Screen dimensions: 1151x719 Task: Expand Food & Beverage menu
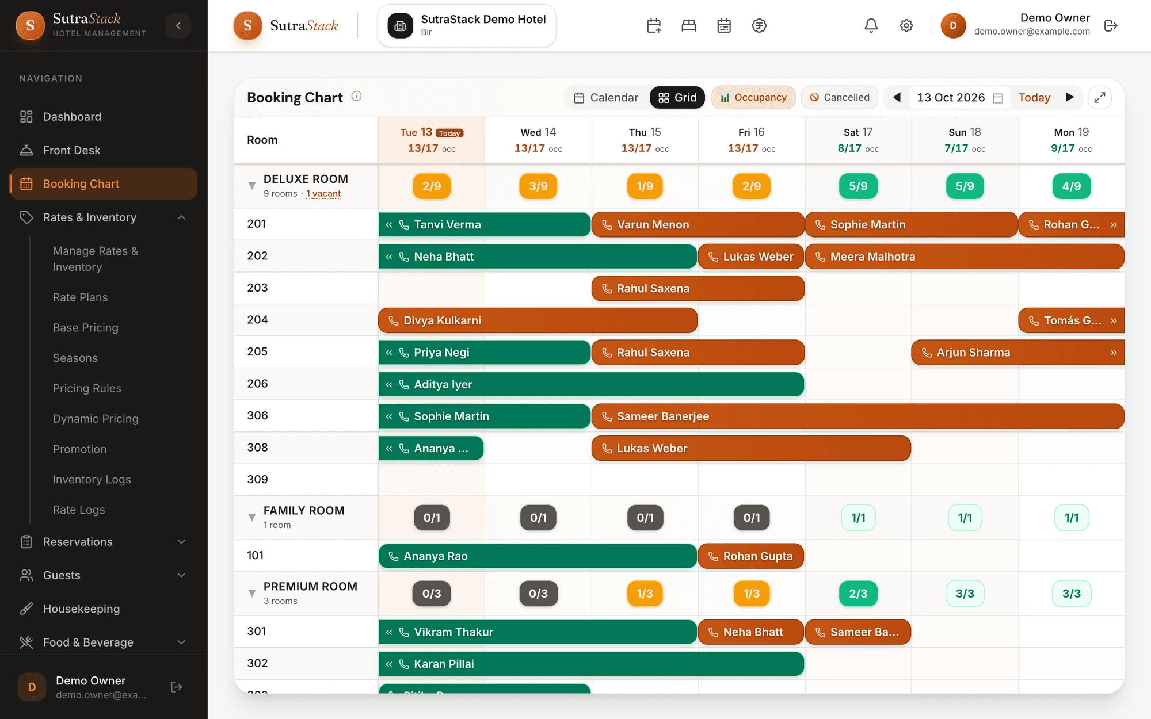181,642
